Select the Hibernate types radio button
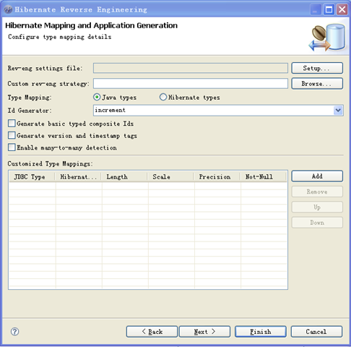This screenshot has height=347, width=351. [x=163, y=97]
